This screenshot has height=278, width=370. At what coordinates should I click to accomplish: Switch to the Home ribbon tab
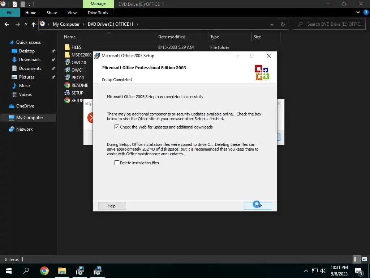31,13
